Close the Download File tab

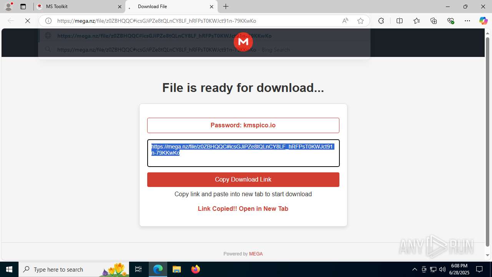point(211,7)
